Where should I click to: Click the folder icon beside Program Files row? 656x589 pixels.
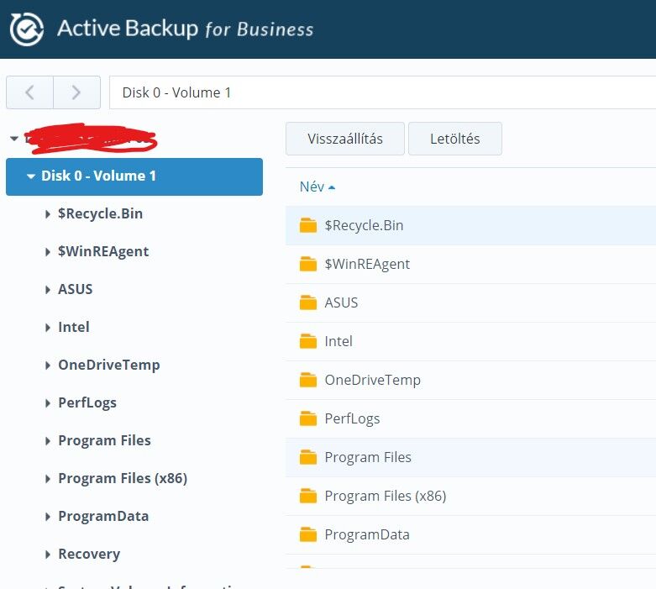pyautogui.click(x=308, y=457)
